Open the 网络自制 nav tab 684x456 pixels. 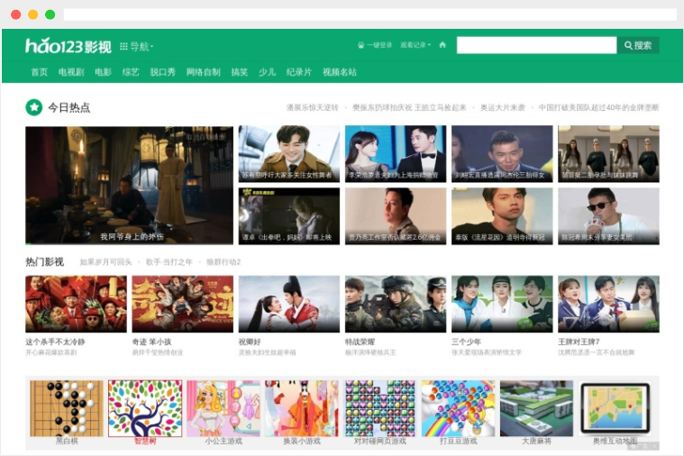pyautogui.click(x=204, y=72)
